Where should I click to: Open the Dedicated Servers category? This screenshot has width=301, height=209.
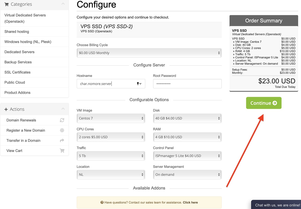pos(20,52)
